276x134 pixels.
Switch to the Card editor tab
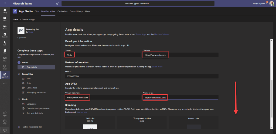tap(63, 11)
